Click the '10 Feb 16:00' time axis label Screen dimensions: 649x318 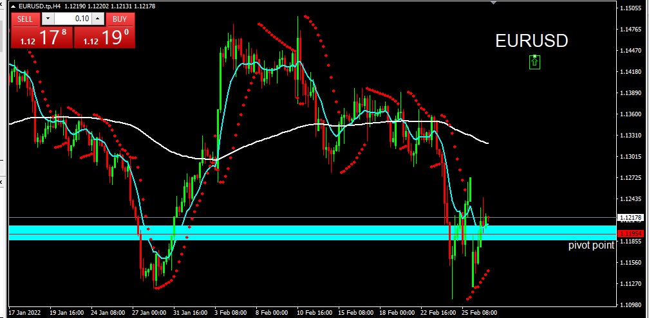point(314,313)
